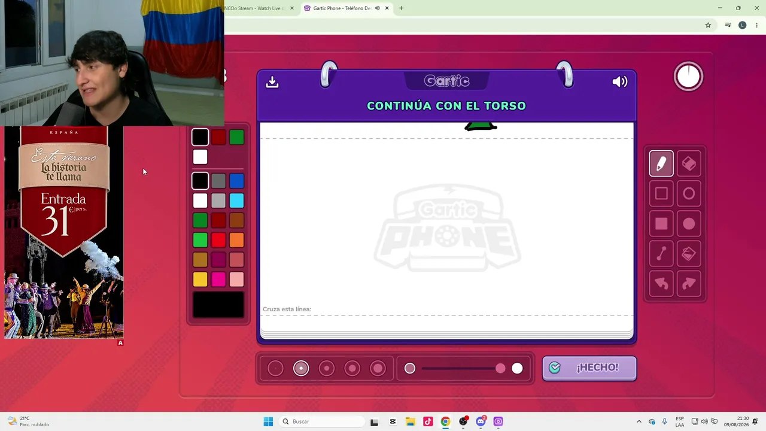Image resolution: width=766 pixels, height=431 pixels.
Task: Choose the yellow palette color
Action: (x=200, y=280)
